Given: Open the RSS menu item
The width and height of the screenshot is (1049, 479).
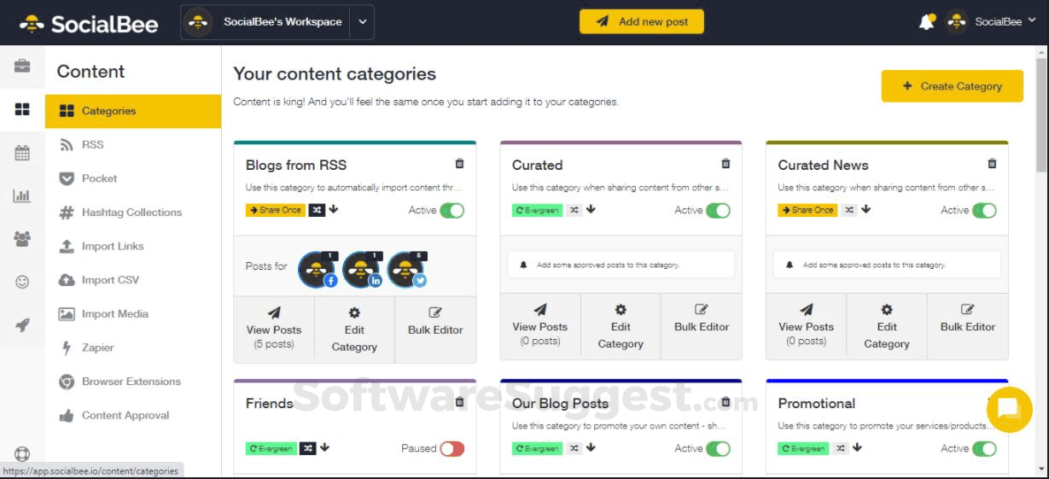Looking at the screenshot, I should point(92,145).
